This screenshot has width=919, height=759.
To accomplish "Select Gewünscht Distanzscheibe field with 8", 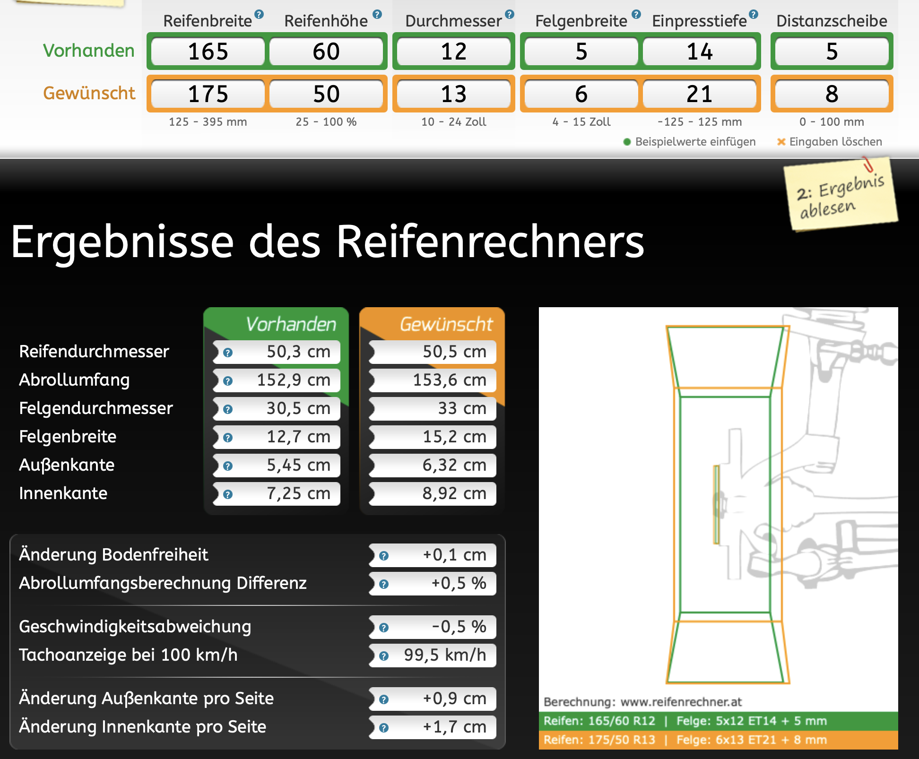I will pyautogui.click(x=832, y=94).
